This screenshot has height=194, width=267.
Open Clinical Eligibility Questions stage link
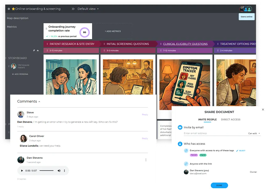(185, 44)
